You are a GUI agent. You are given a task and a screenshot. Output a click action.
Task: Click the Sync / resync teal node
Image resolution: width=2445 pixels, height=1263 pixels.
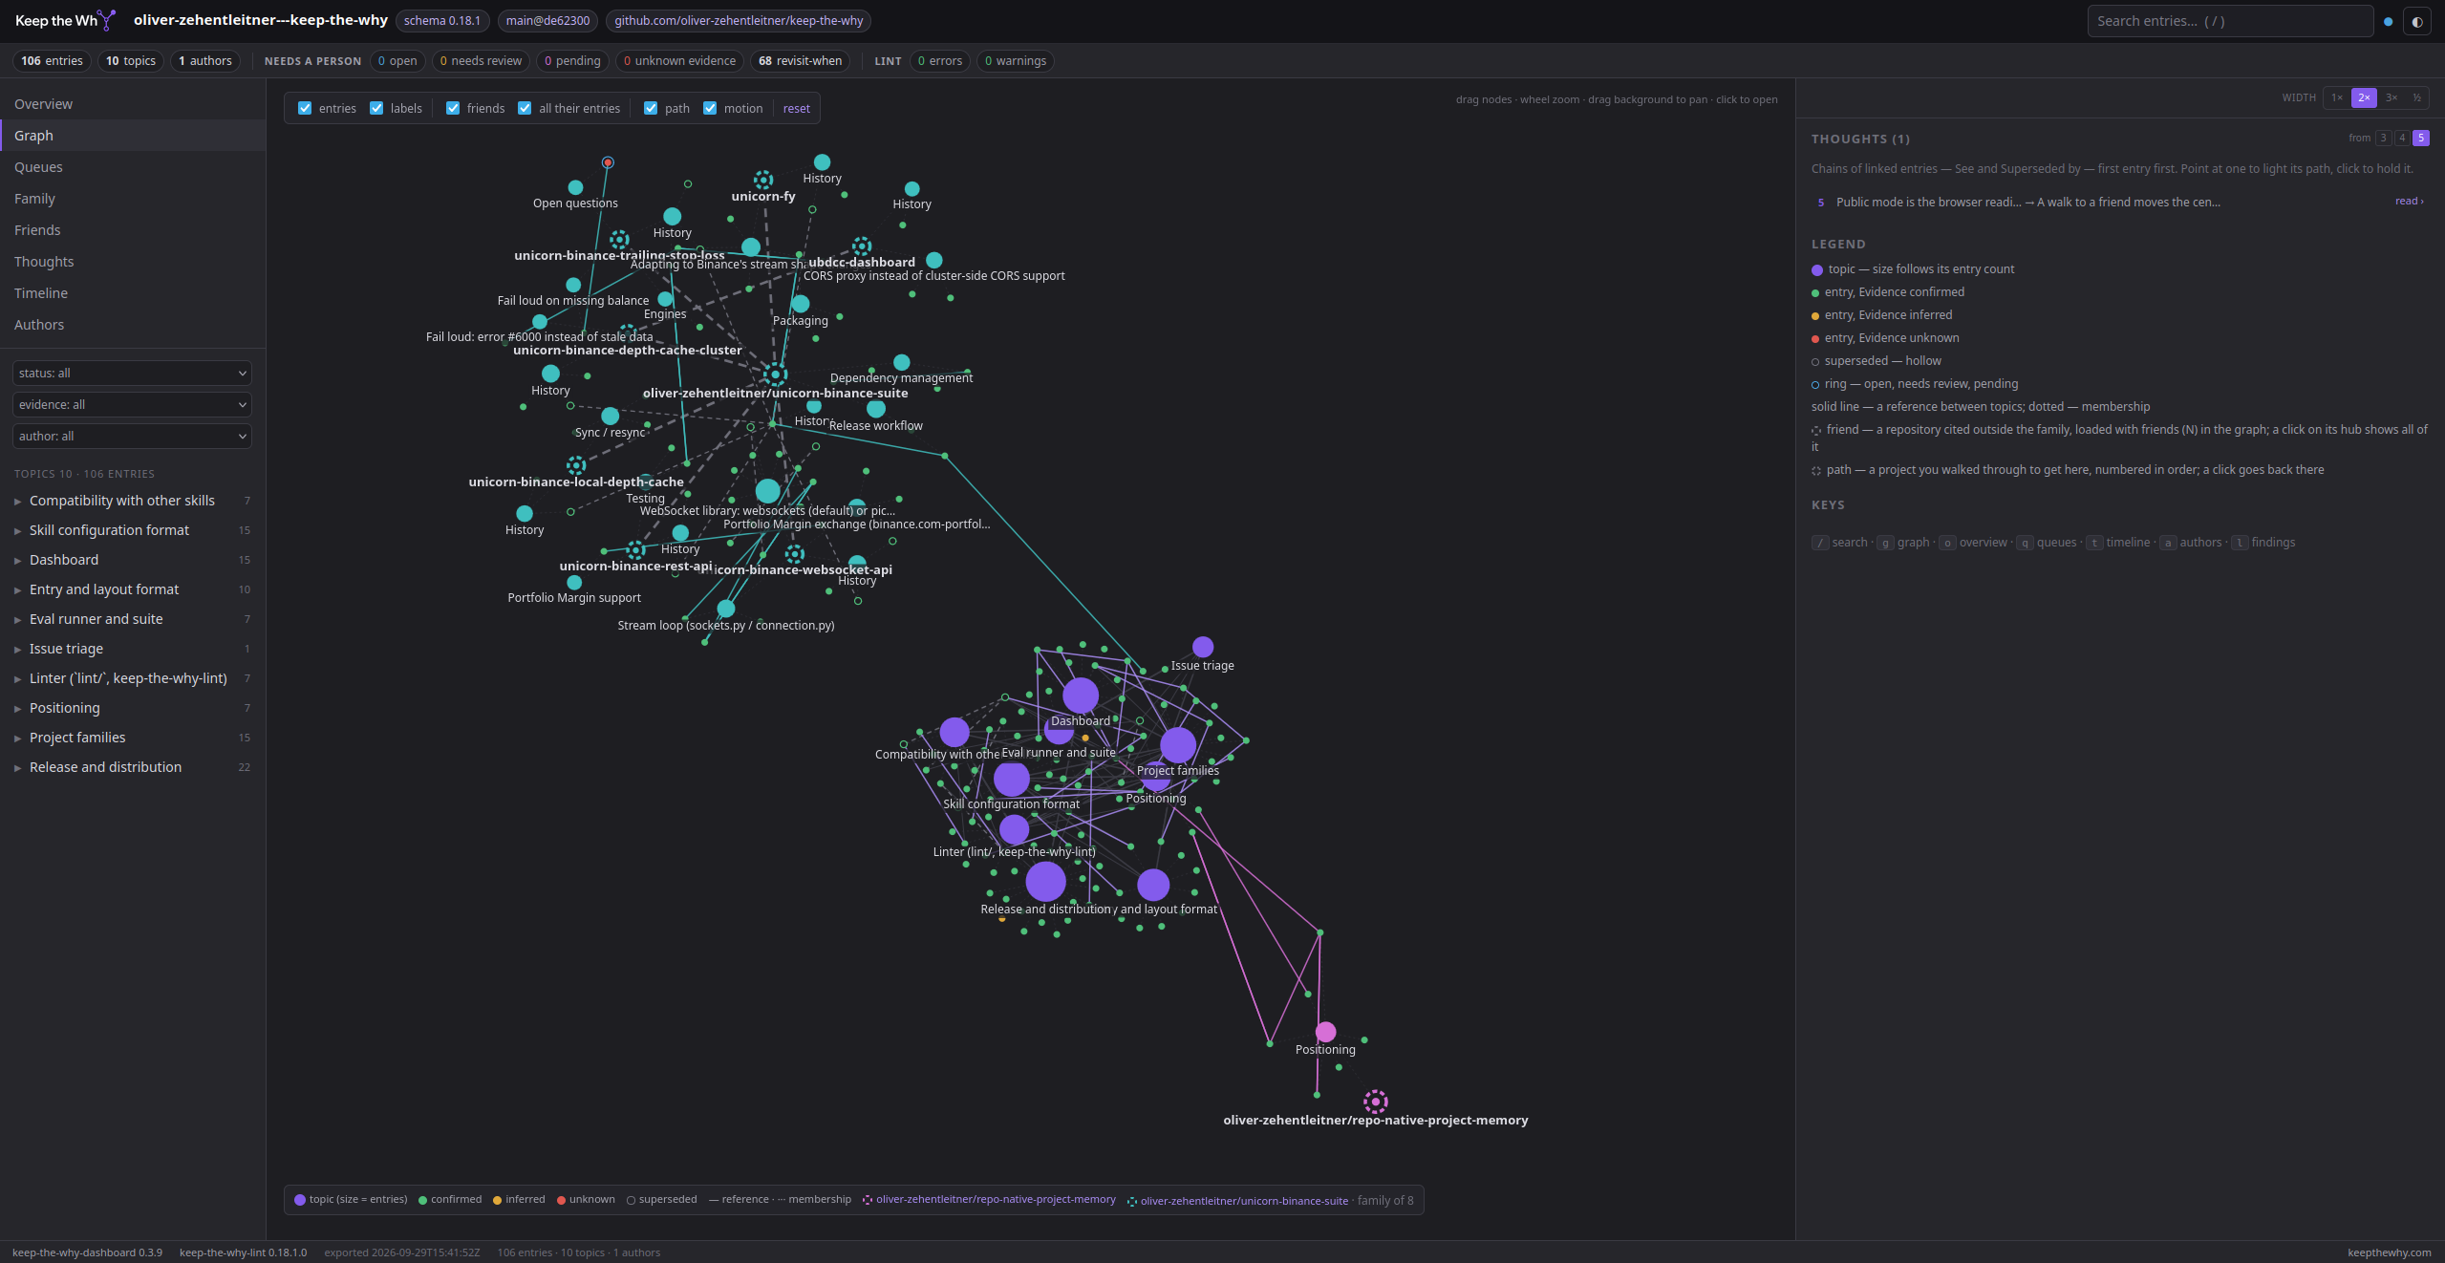pyautogui.click(x=611, y=417)
